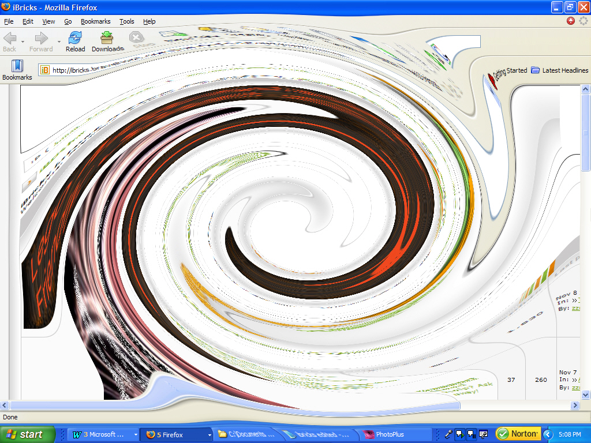Click the Back arrow icon
This screenshot has height=443, width=591.
tap(10, 37)
